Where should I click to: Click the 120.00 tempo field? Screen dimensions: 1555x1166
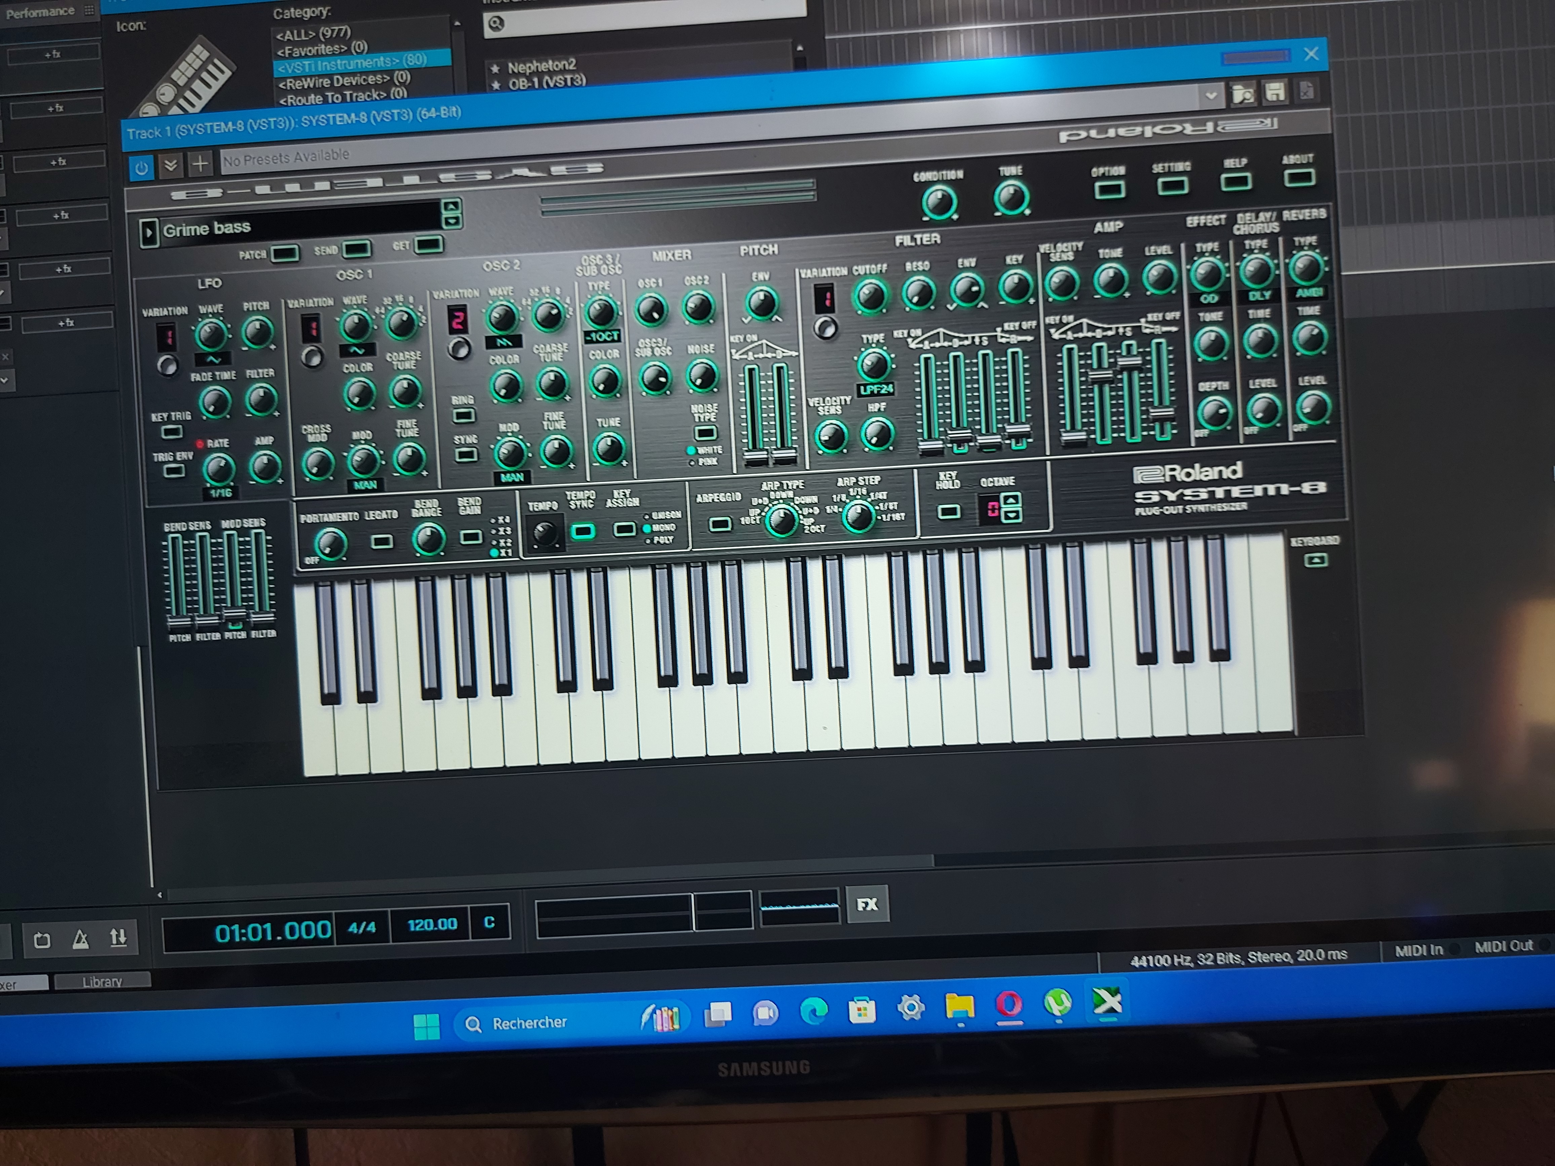(432, 925)
